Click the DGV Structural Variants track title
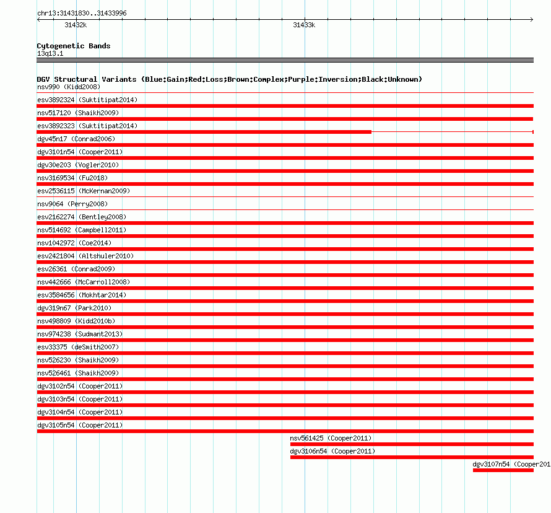This screenshot has height=513, width=551. click(x=230, y=79)
